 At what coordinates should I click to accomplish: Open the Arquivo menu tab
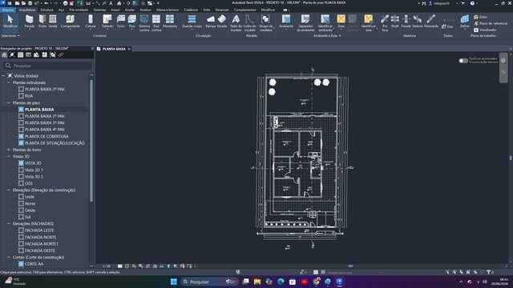pyautogui.click(x=8, y=10)
